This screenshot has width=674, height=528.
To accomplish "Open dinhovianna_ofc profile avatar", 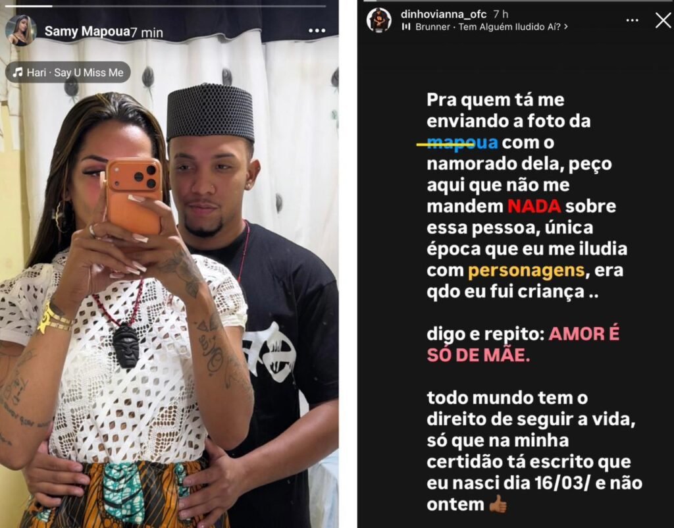I will click(x=378, y=20).
